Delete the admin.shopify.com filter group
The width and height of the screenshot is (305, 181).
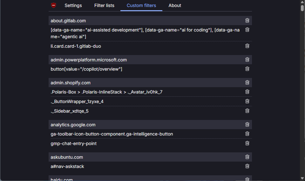(x=247, y=82)
